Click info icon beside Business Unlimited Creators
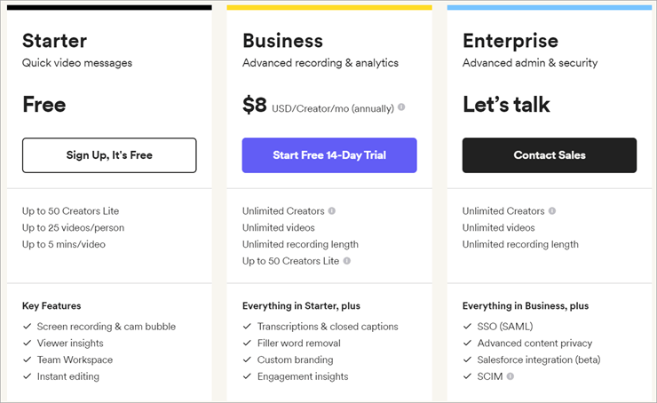 click(x=332, y=211)
